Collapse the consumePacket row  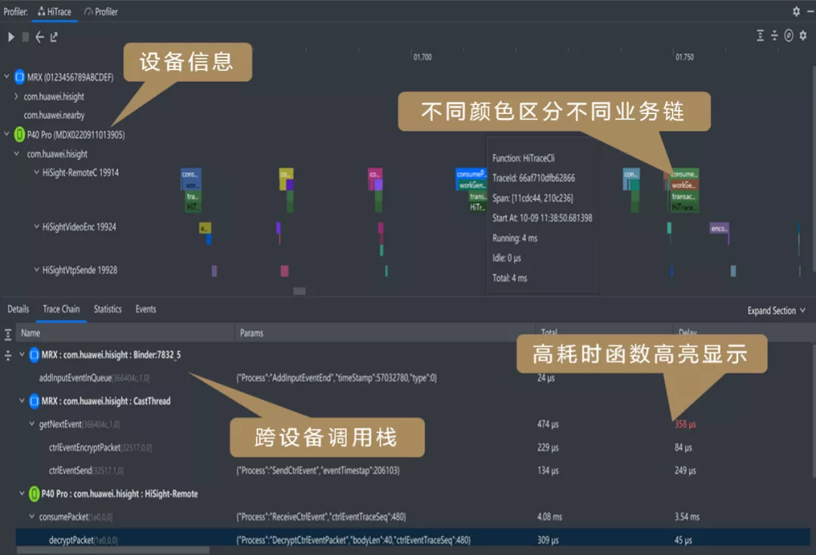[32, 516]
